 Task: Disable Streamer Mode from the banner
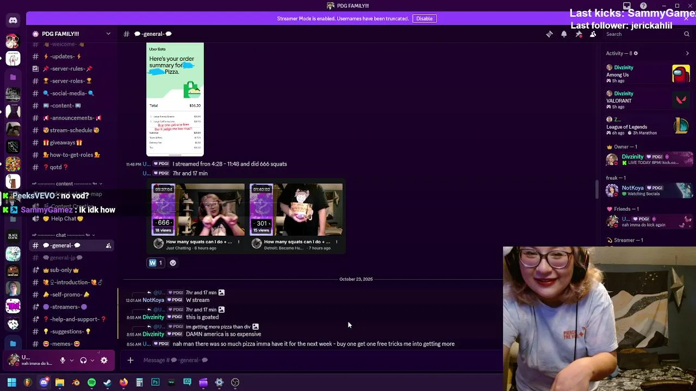[x=424, y=18]
